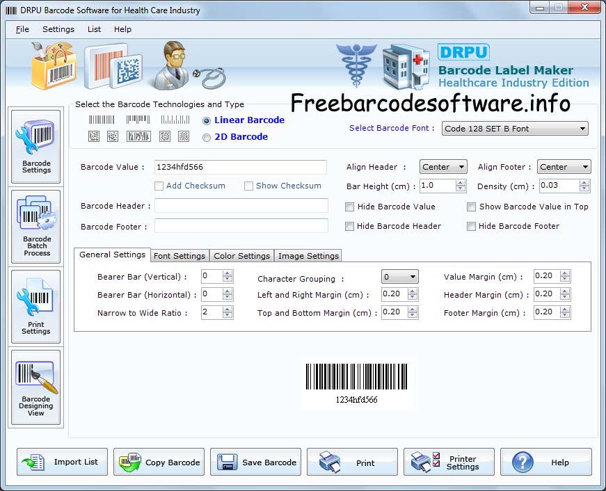Click the second 2D barcode sample icon
606x491 pixels.
113,136
